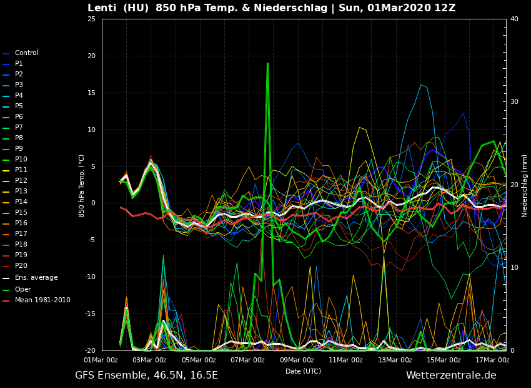Click the white Ens. average line swatch
The height and width of the screenshot is (388, 531).
click(6, 278)
